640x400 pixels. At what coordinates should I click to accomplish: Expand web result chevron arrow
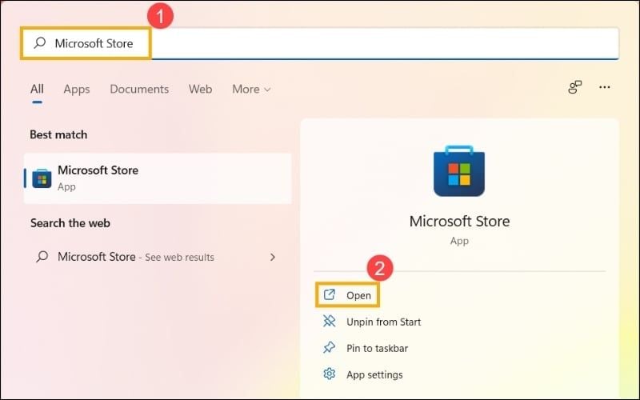pos(273,257)
